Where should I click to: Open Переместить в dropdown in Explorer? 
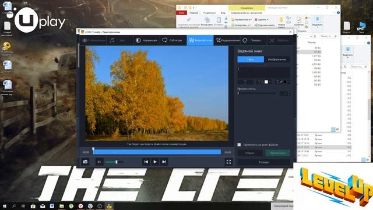241,19
